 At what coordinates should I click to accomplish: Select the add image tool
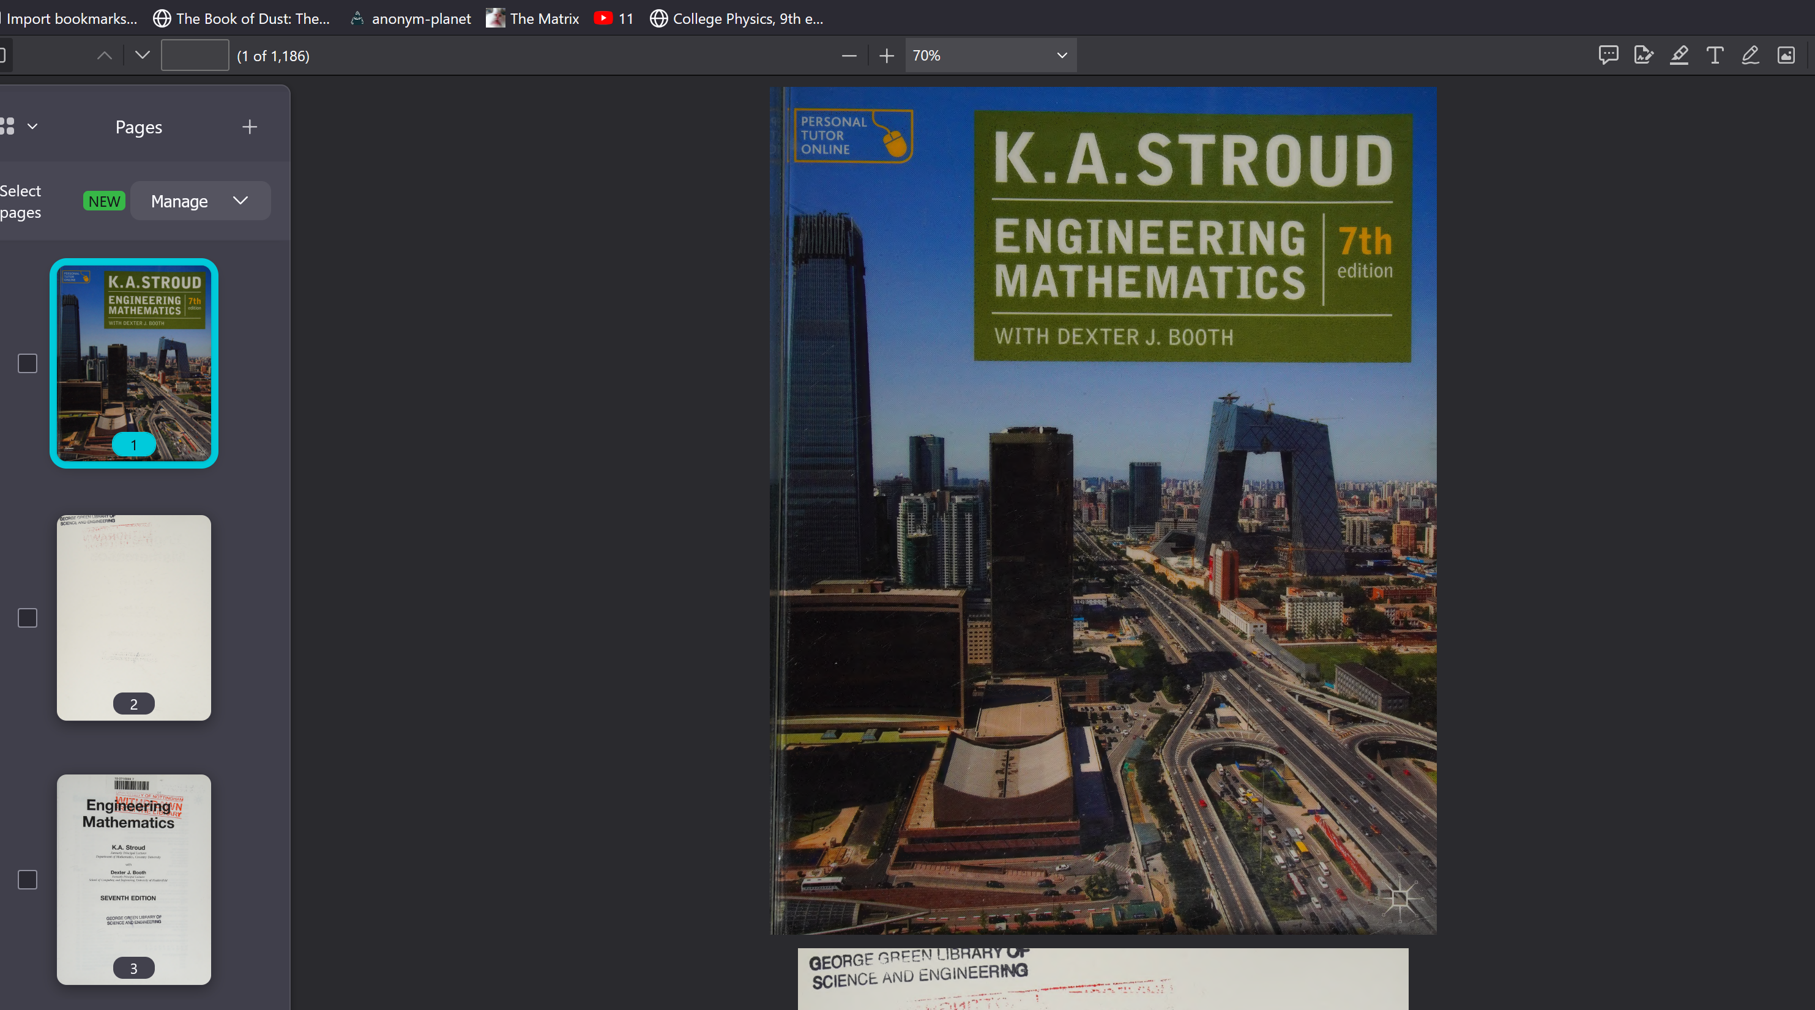(x=1786, y=55)
